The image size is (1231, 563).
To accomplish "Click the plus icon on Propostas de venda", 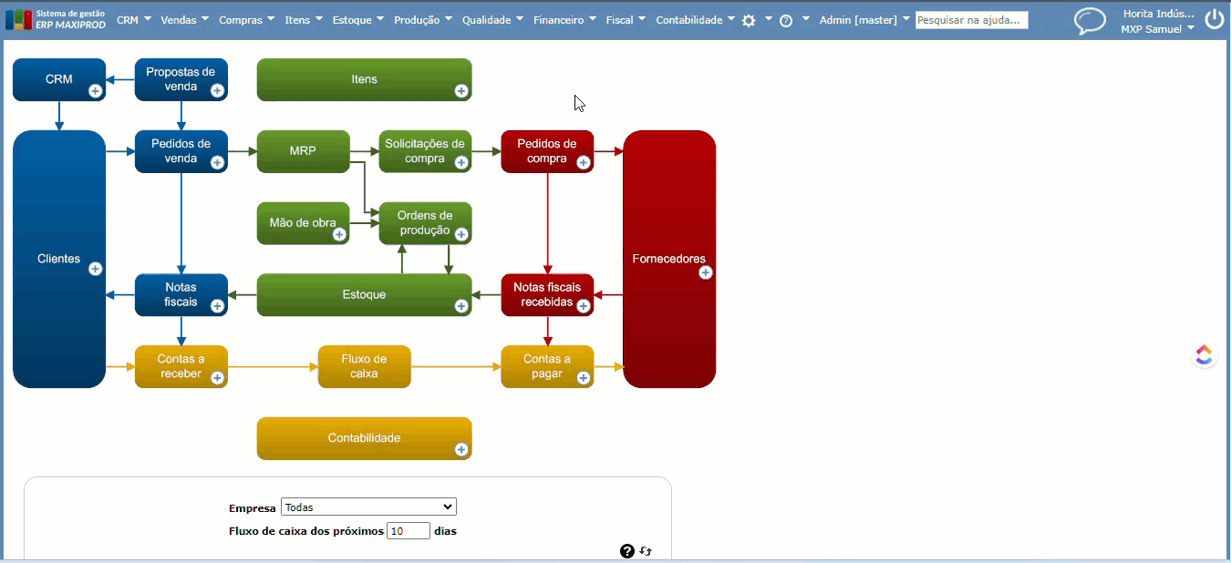I will pyautogui.click(x=217, y=90).
